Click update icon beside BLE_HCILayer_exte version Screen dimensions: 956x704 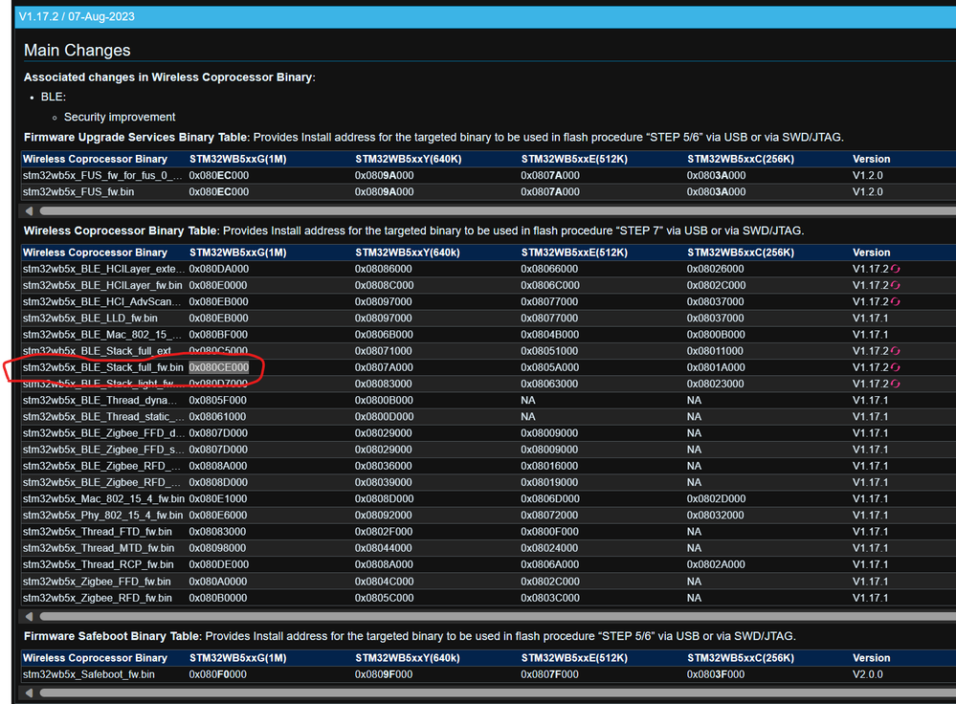895,269
